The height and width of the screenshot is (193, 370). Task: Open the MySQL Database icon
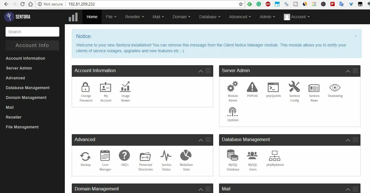[x=233, y=155]
